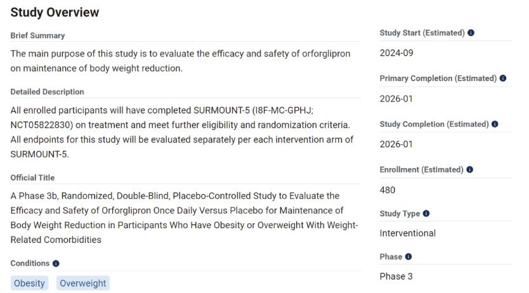Click the Study Completion (Estimated) info icon

[495, 124]
